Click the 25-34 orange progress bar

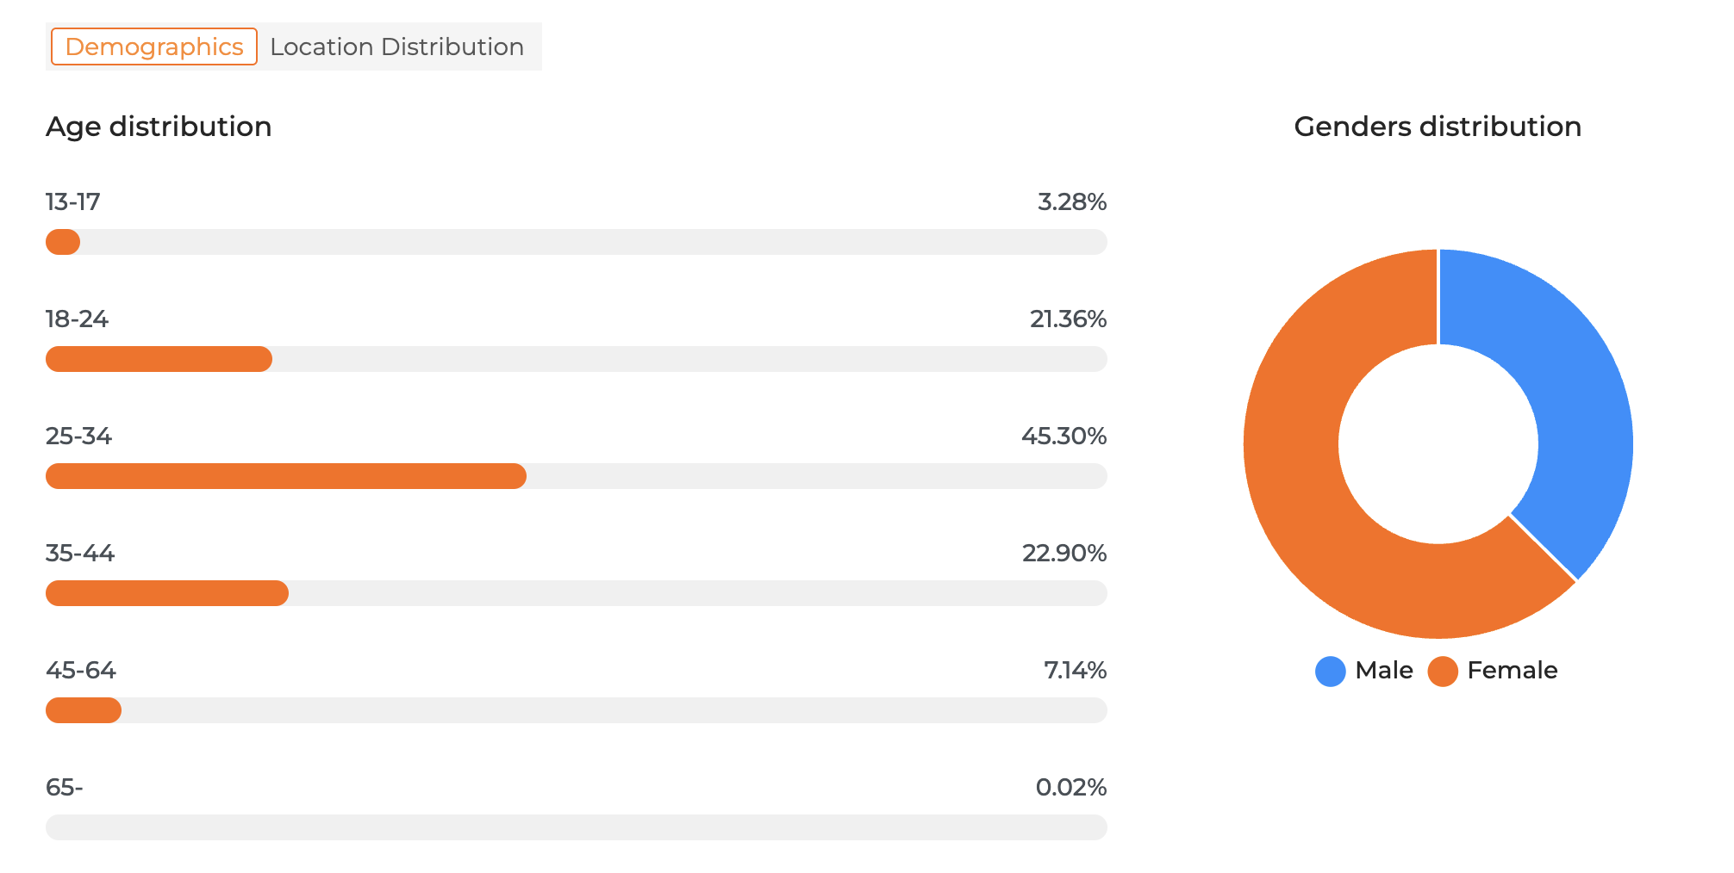coord(285,476)
